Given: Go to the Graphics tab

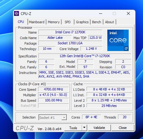Looking at the screenshot, I should 82,22.
